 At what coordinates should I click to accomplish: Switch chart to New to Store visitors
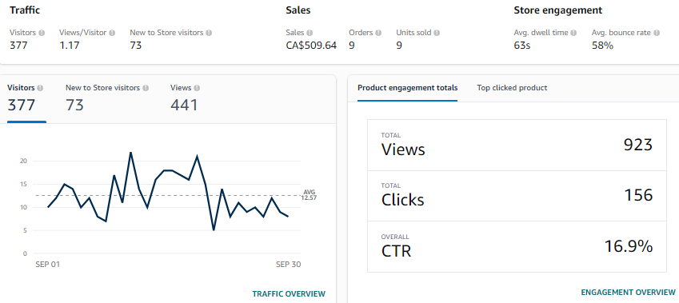click(107, 99)
